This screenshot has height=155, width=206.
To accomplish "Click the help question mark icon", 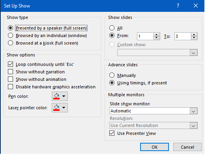I will [x=178, y=6].
